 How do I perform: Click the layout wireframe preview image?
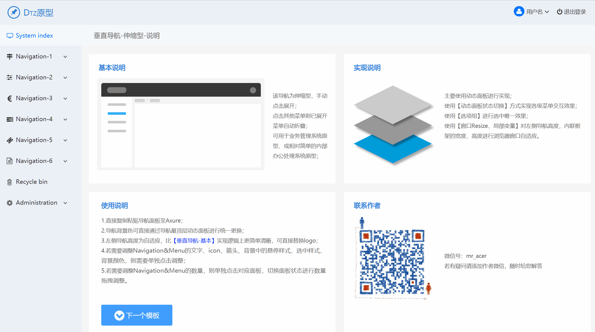(x=181, y=124)
